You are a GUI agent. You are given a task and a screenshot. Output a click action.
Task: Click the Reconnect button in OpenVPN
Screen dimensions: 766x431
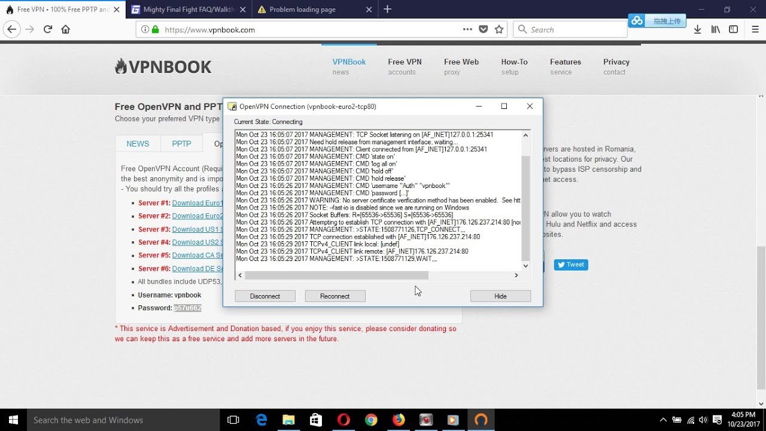(x=335, y=296)
